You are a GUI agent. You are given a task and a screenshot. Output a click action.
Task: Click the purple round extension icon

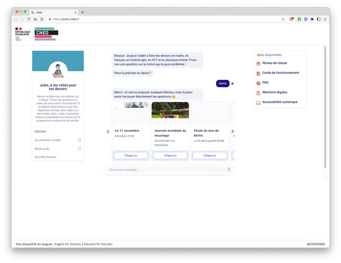(306, 19)
